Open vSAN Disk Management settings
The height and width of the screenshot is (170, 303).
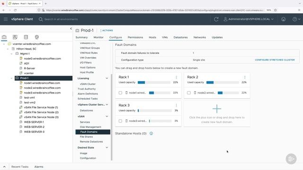tap(90, 127)
